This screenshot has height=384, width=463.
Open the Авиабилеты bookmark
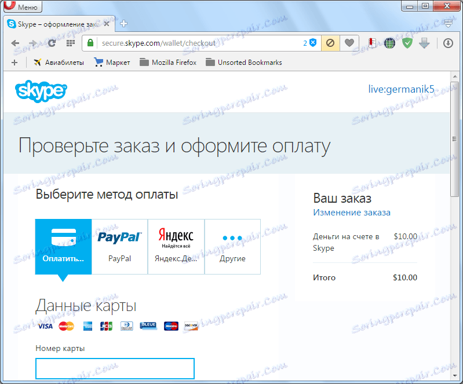[x=59, y=63]
